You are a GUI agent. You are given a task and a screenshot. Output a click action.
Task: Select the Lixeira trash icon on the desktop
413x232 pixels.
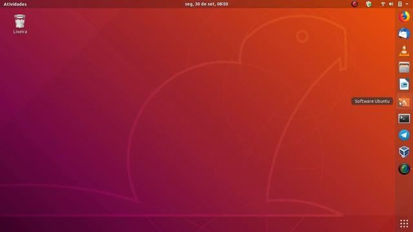[x=20, y=24]
